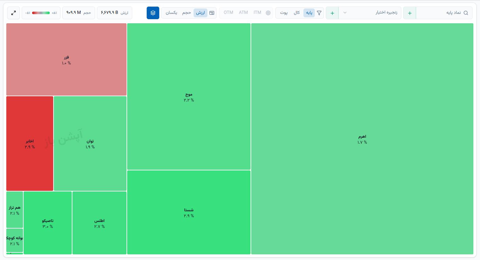Viewport: 480px width, 260px height.
Task: Click the search magnifier icon
Action: (466, 13)
